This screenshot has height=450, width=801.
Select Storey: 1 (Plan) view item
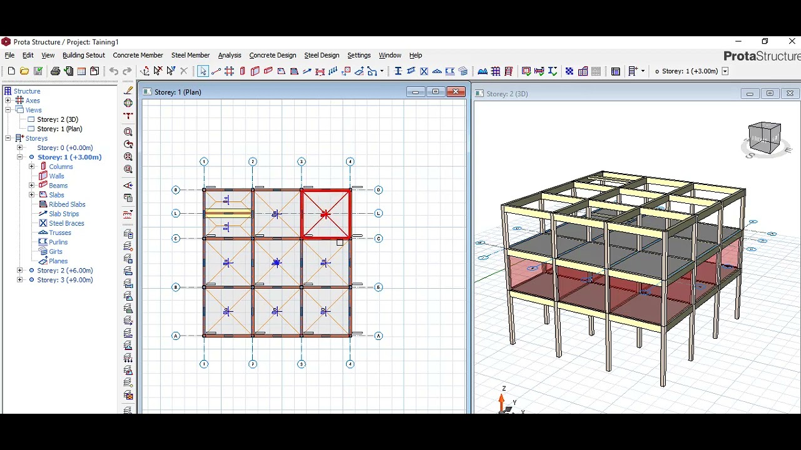pyautogui.click(x=59, y=129)
